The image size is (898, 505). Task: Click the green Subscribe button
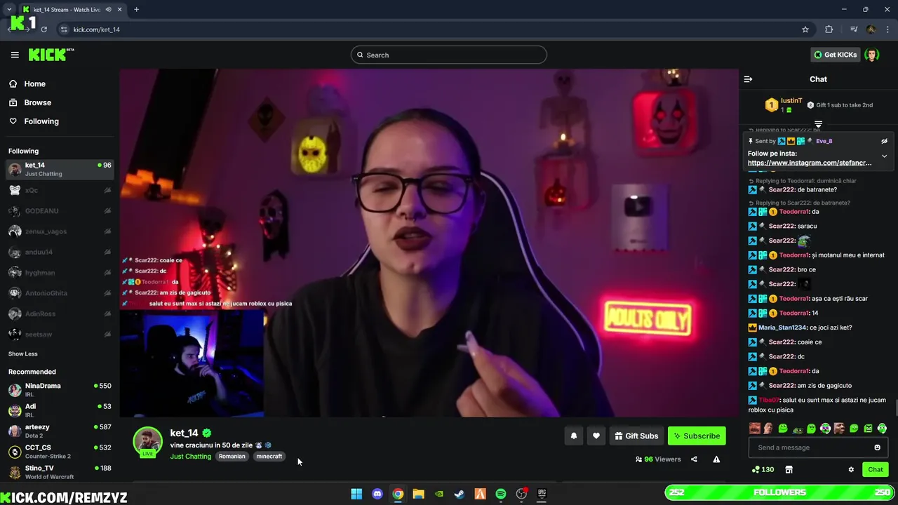pyautogui.click(x=697, y=436)
